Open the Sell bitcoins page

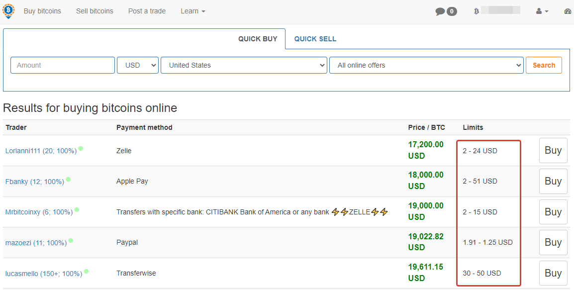tap(95, 11)
